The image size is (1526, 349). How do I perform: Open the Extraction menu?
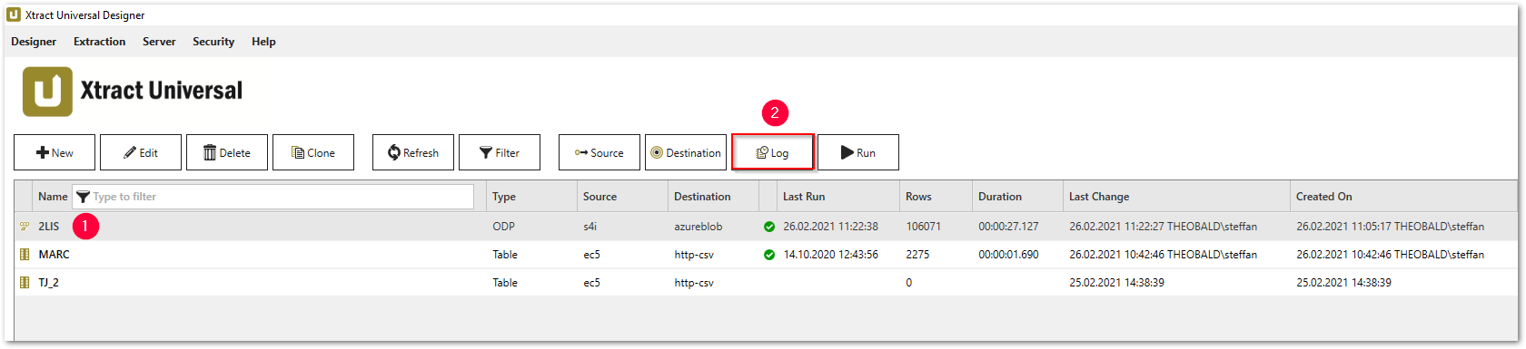[100, 42]
